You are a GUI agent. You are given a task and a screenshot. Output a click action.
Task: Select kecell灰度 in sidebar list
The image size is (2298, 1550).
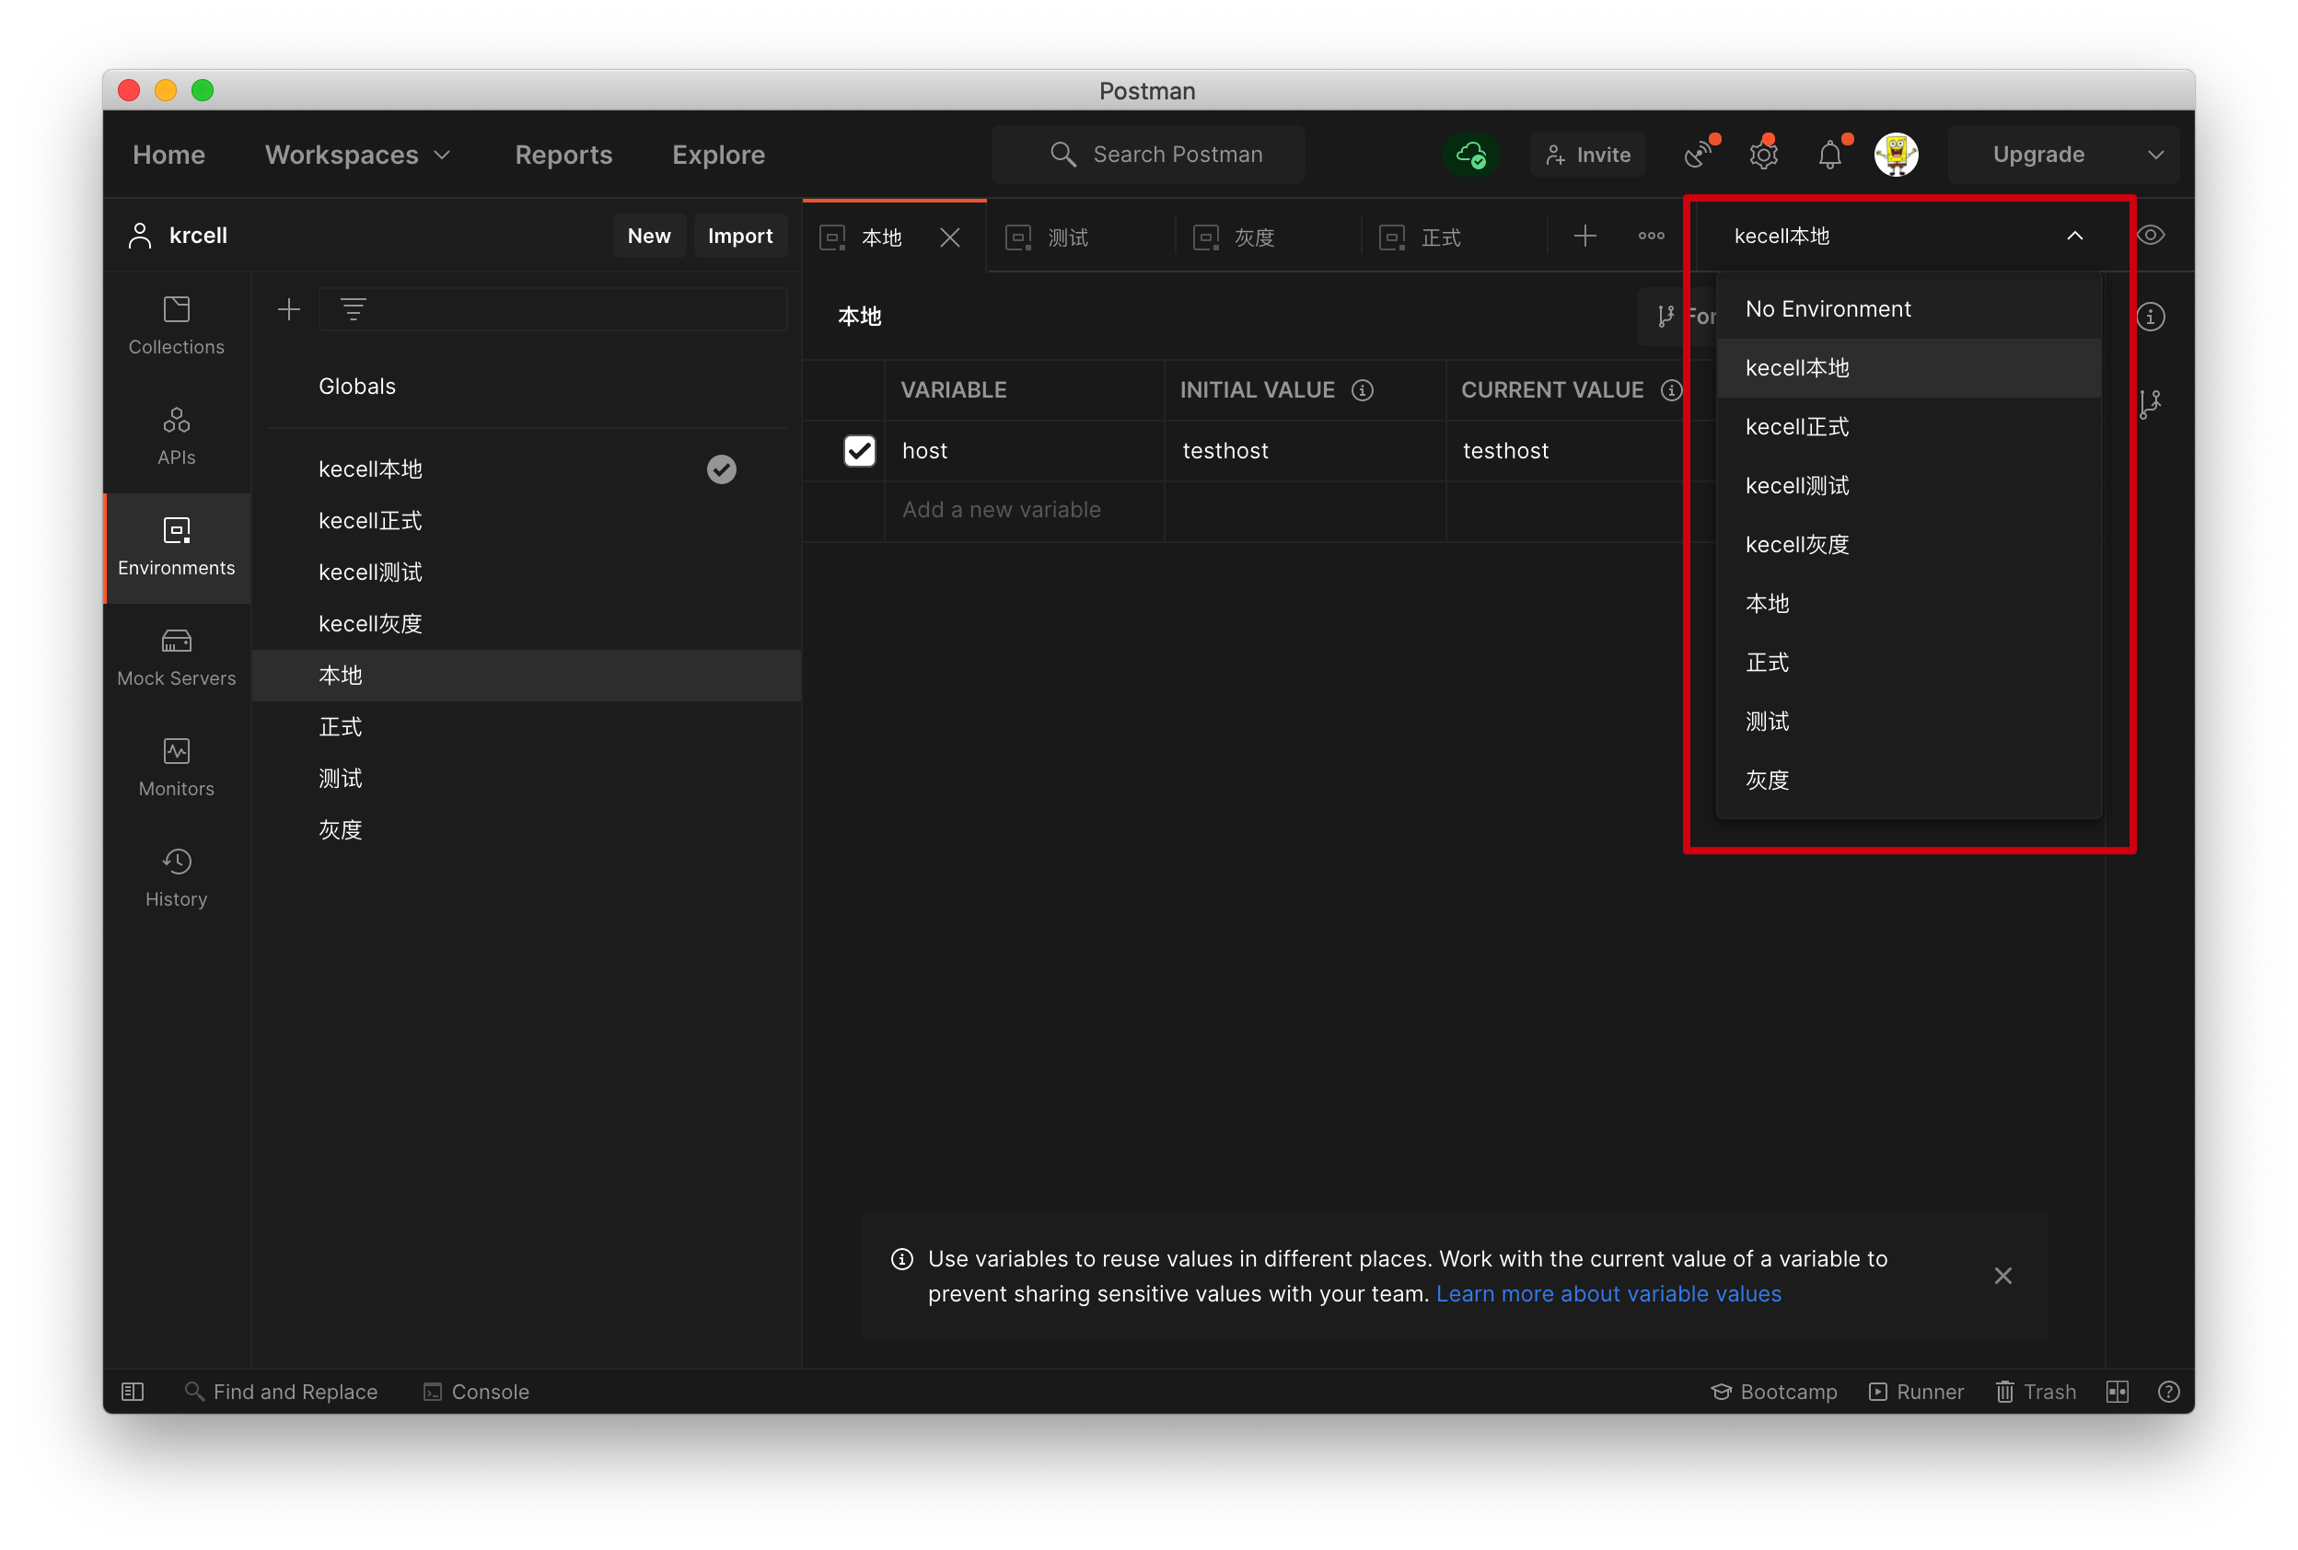tap(526, 624)
